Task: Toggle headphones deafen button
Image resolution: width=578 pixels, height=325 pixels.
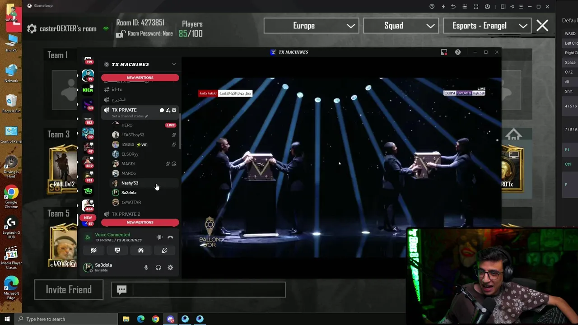Action: 158,268
